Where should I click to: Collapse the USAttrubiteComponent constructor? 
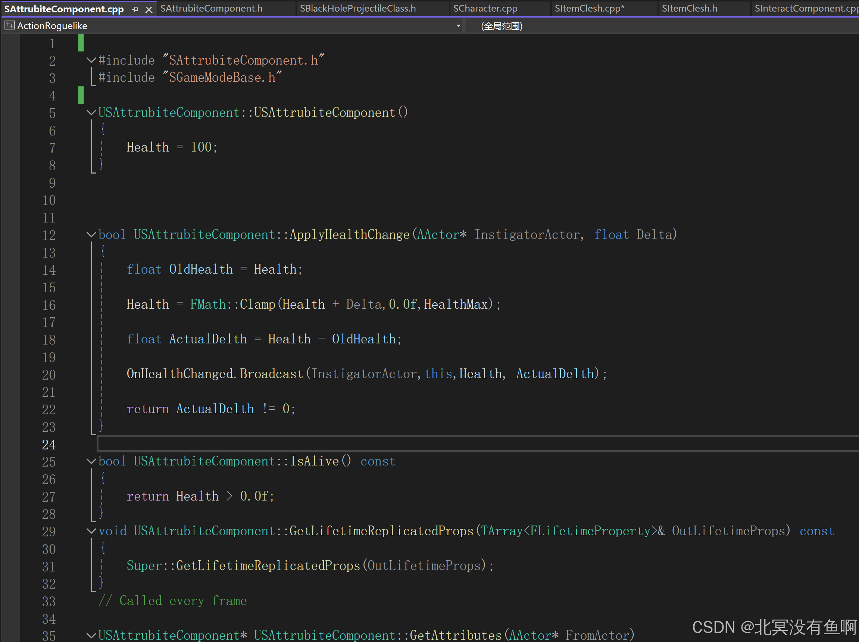click(91, 113)
